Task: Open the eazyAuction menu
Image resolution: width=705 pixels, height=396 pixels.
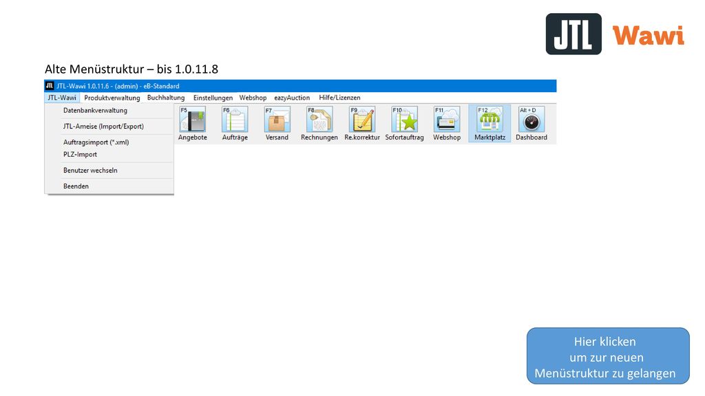Action: (292, 98)
